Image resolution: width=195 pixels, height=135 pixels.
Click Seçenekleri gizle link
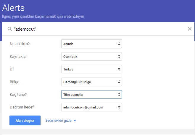pyautogui.click(x=61, y=121)
